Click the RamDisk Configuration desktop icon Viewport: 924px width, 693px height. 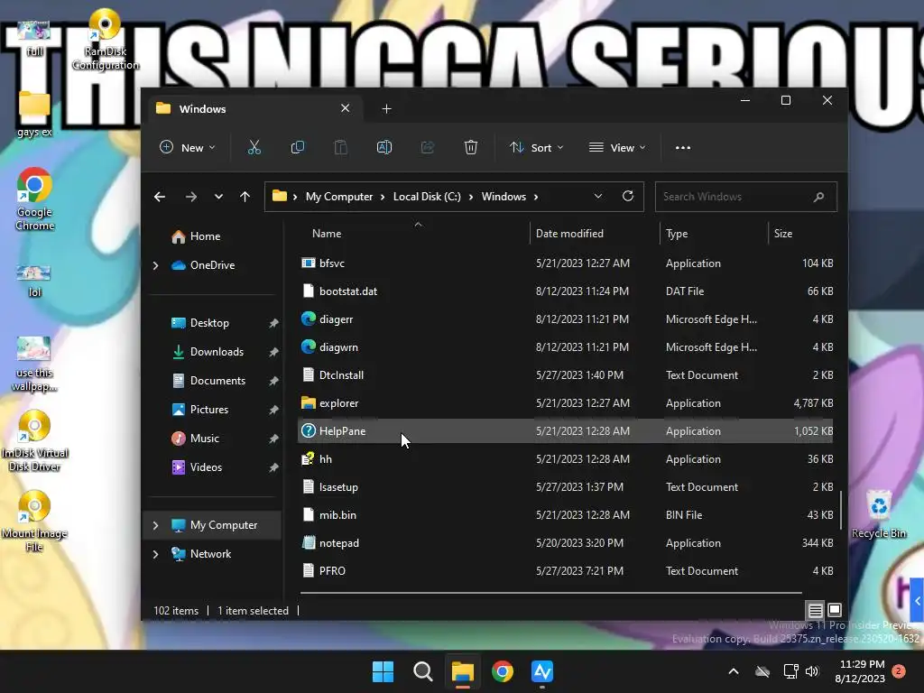tap(106, 40)
